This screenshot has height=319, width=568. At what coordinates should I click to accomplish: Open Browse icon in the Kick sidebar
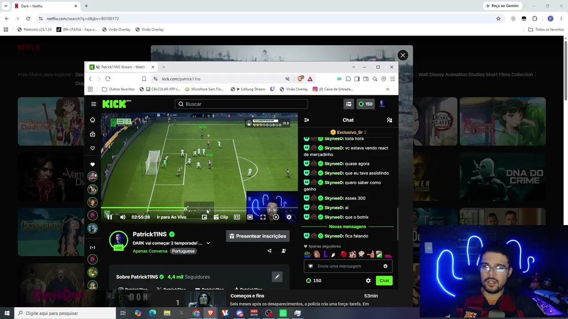[x=92, y=134]
